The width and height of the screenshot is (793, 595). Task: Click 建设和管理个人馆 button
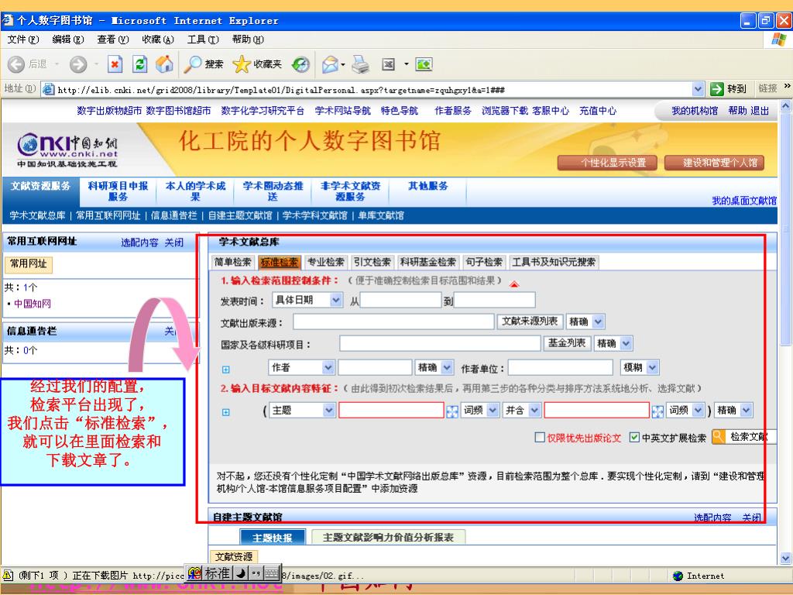[714, 163]
